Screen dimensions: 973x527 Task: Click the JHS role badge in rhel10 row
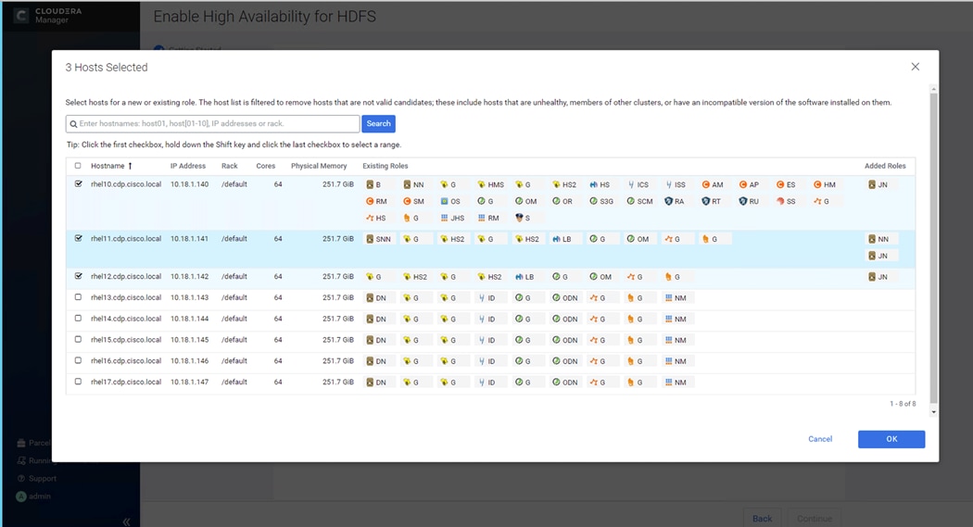(x=452, y=219)
